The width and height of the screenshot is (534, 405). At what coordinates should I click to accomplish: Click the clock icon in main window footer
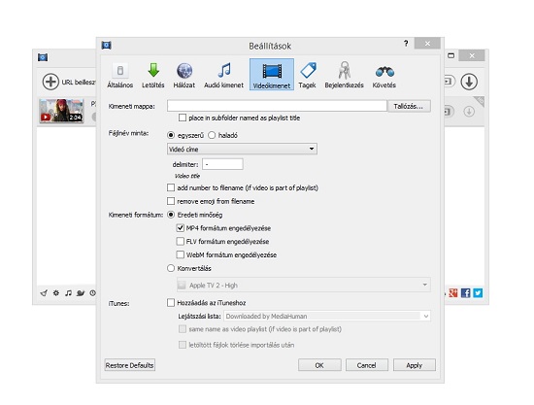pyautogui.click(x=92, y=293)
